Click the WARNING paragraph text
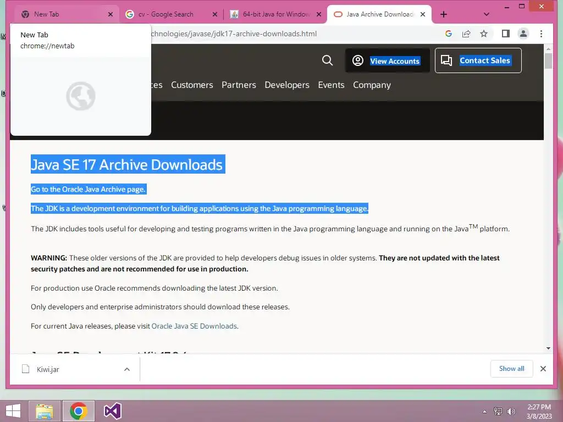The image size is (563, 422). point(265,263)
